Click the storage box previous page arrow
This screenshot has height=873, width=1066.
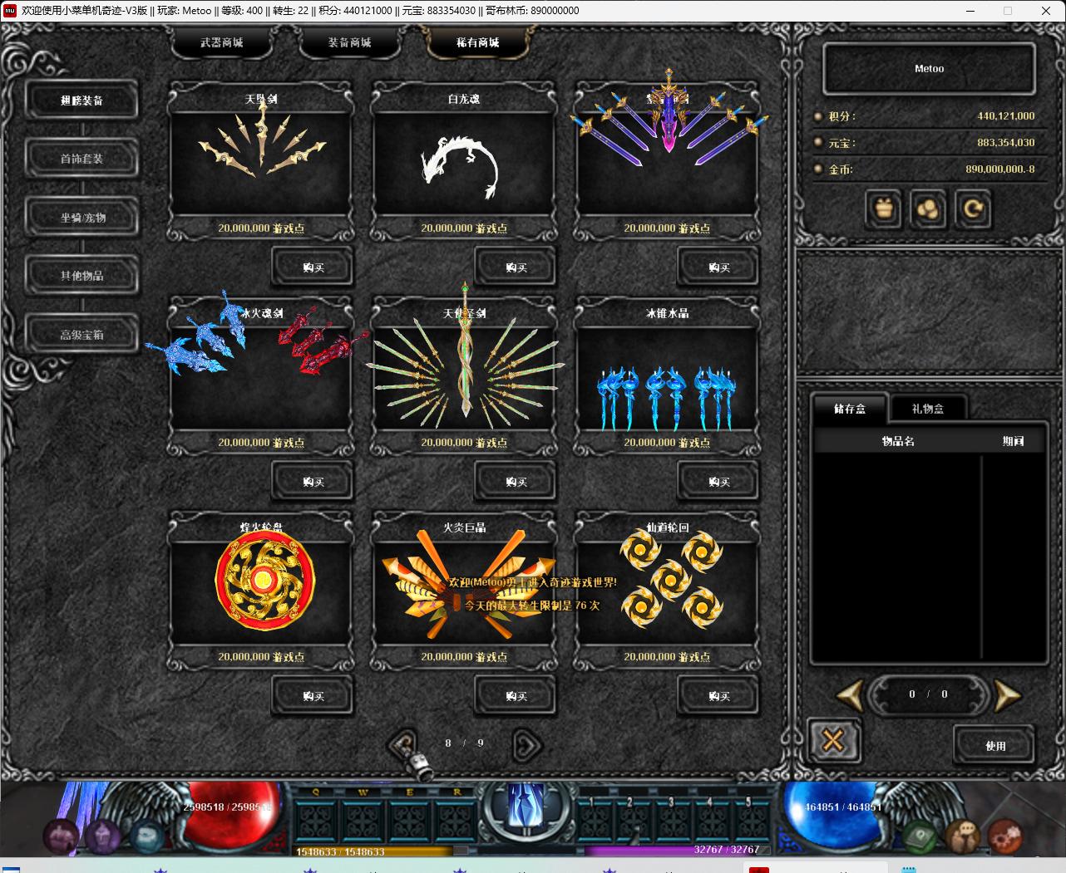[850, 695]
